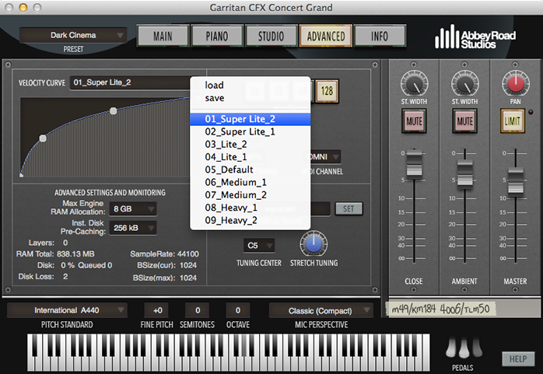Click the BSize(max): 1024 readout
The image size is (543, 374).
coord(165,278)
